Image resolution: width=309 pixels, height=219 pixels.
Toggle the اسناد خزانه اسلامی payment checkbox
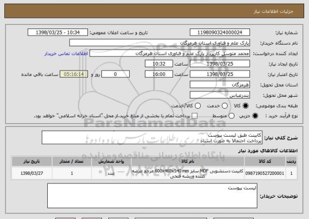tap(195, 116)
